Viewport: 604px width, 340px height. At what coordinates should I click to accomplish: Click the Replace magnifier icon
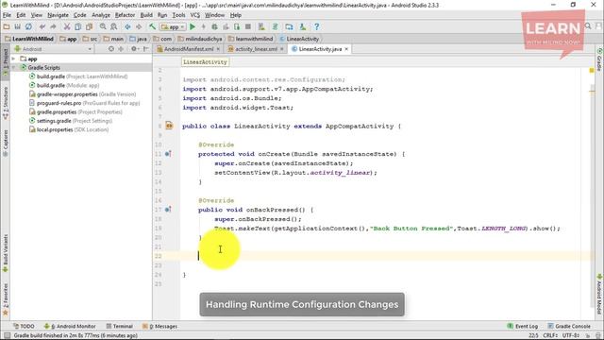[x=113, y=26]
